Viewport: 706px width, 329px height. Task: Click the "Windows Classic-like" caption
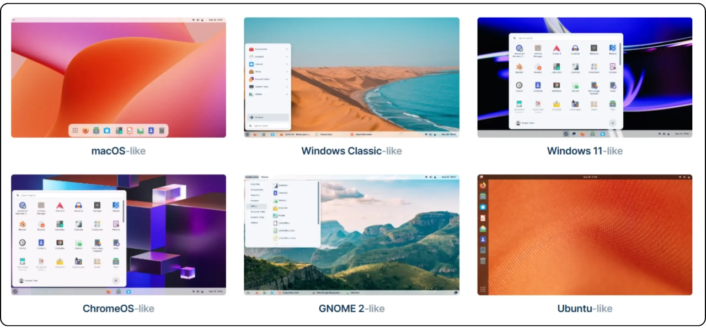click(x=351, y=151)
